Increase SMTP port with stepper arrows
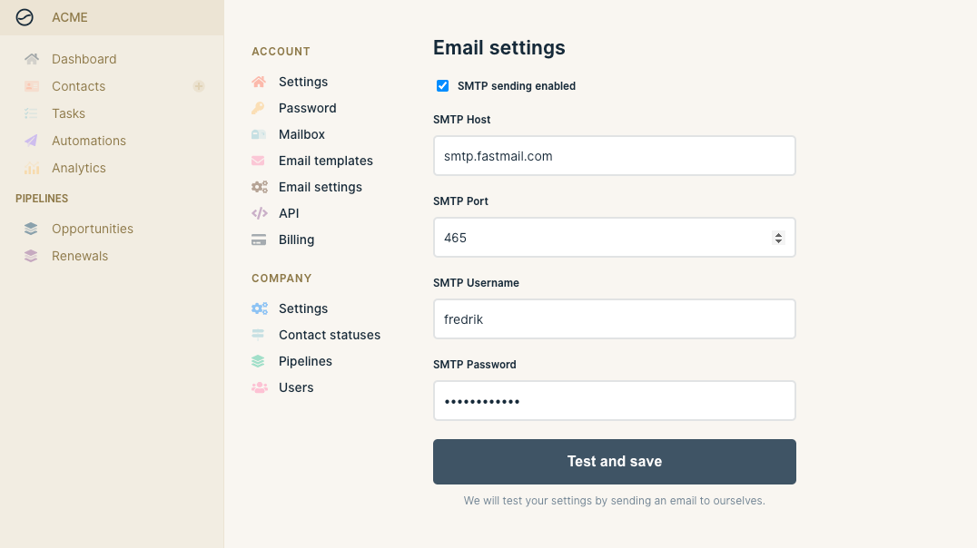977x548 pixels. coord(778,235)
